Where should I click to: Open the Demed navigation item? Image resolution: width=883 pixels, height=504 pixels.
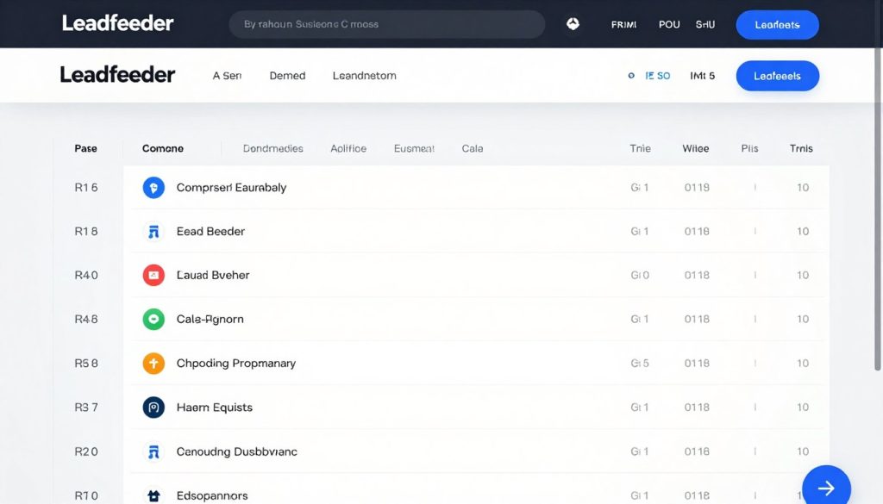pos(287,75)
